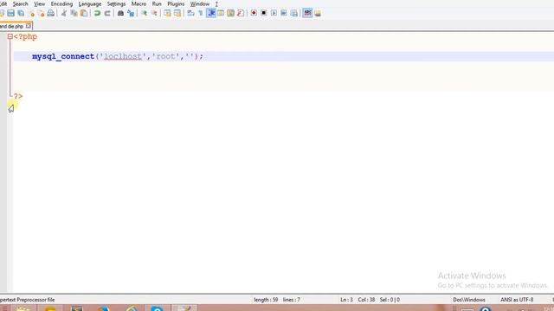Open the Encoding menu

61,3
